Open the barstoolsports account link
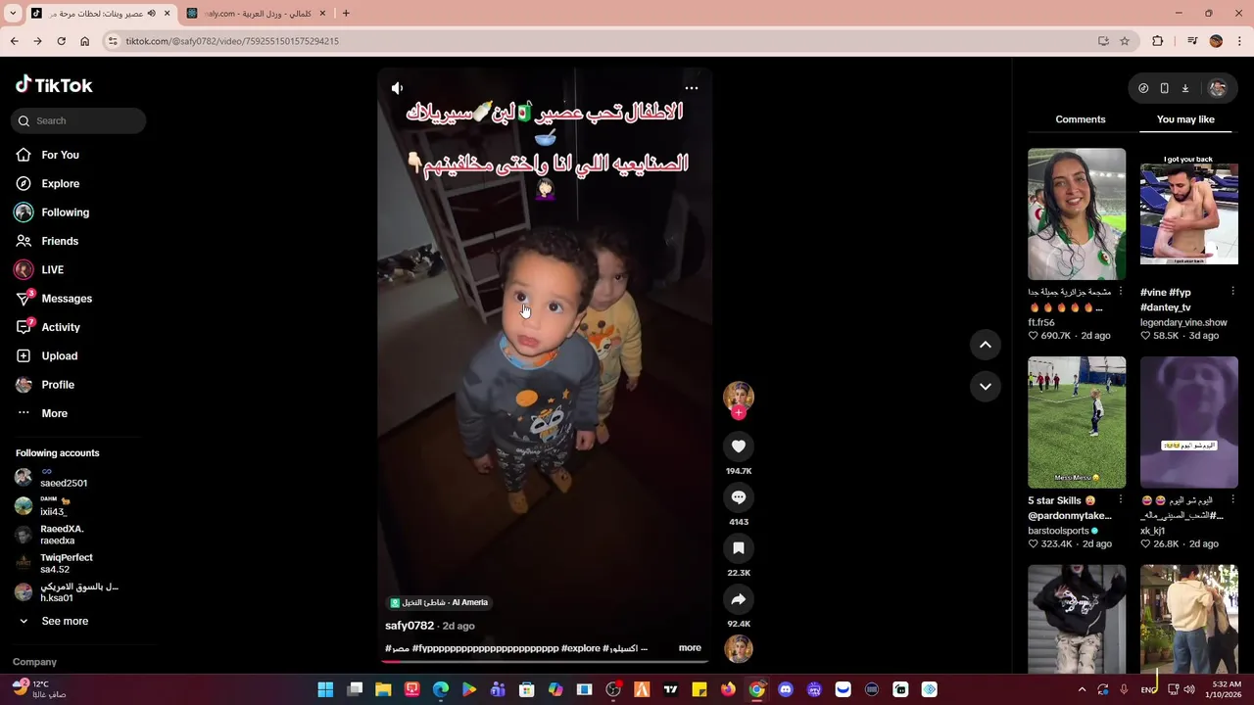The width and height of the screenshot is (1254, 705). pyautogui.click(x=1058, y=531)
